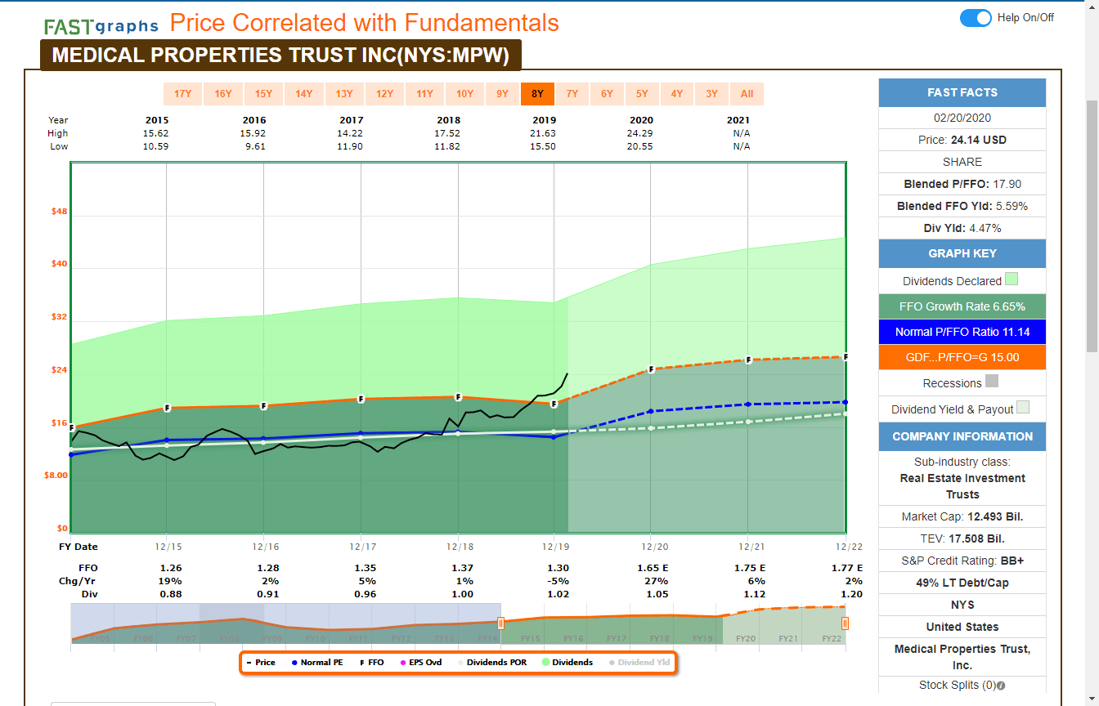Click the FY22 label in range navigator
This screenshot has height=706, width=1099.
coord(832,638)
